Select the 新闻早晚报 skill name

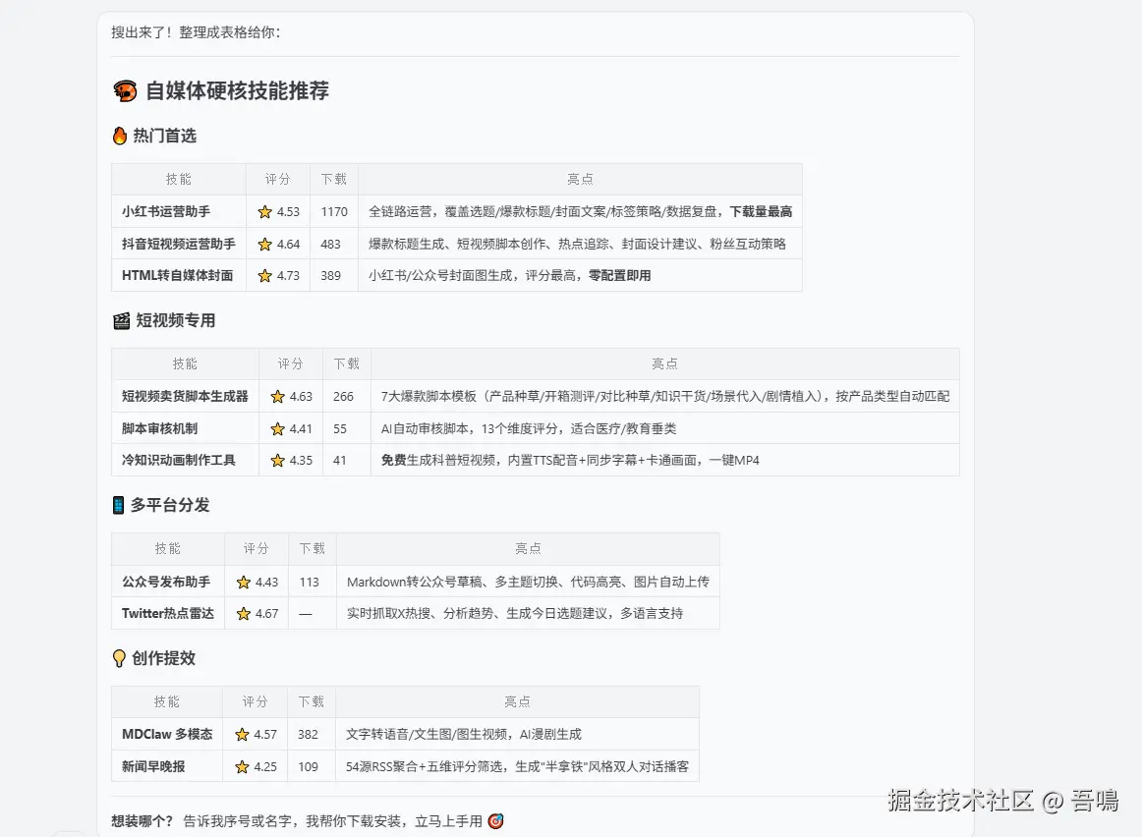(x=153, y=766)
